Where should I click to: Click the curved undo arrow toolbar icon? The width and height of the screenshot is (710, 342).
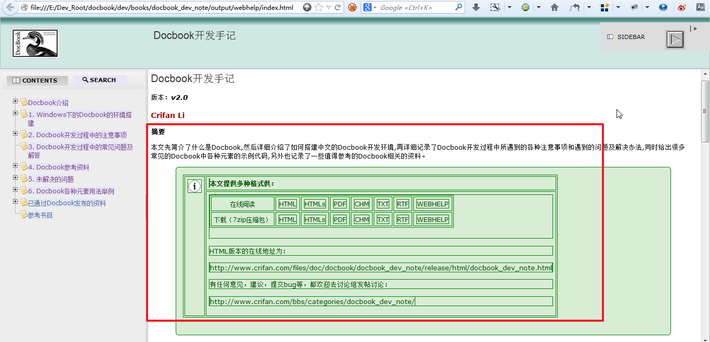click(x=574, y=7)
